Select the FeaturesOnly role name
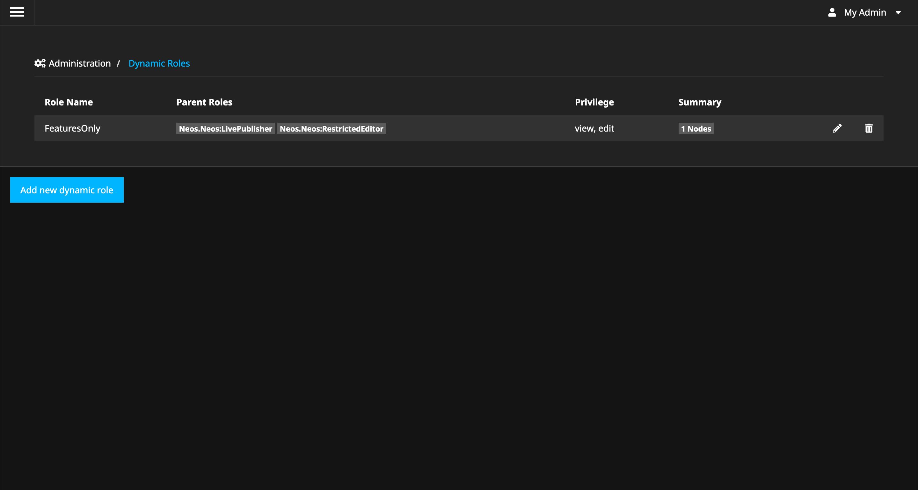 pos(72,128)
